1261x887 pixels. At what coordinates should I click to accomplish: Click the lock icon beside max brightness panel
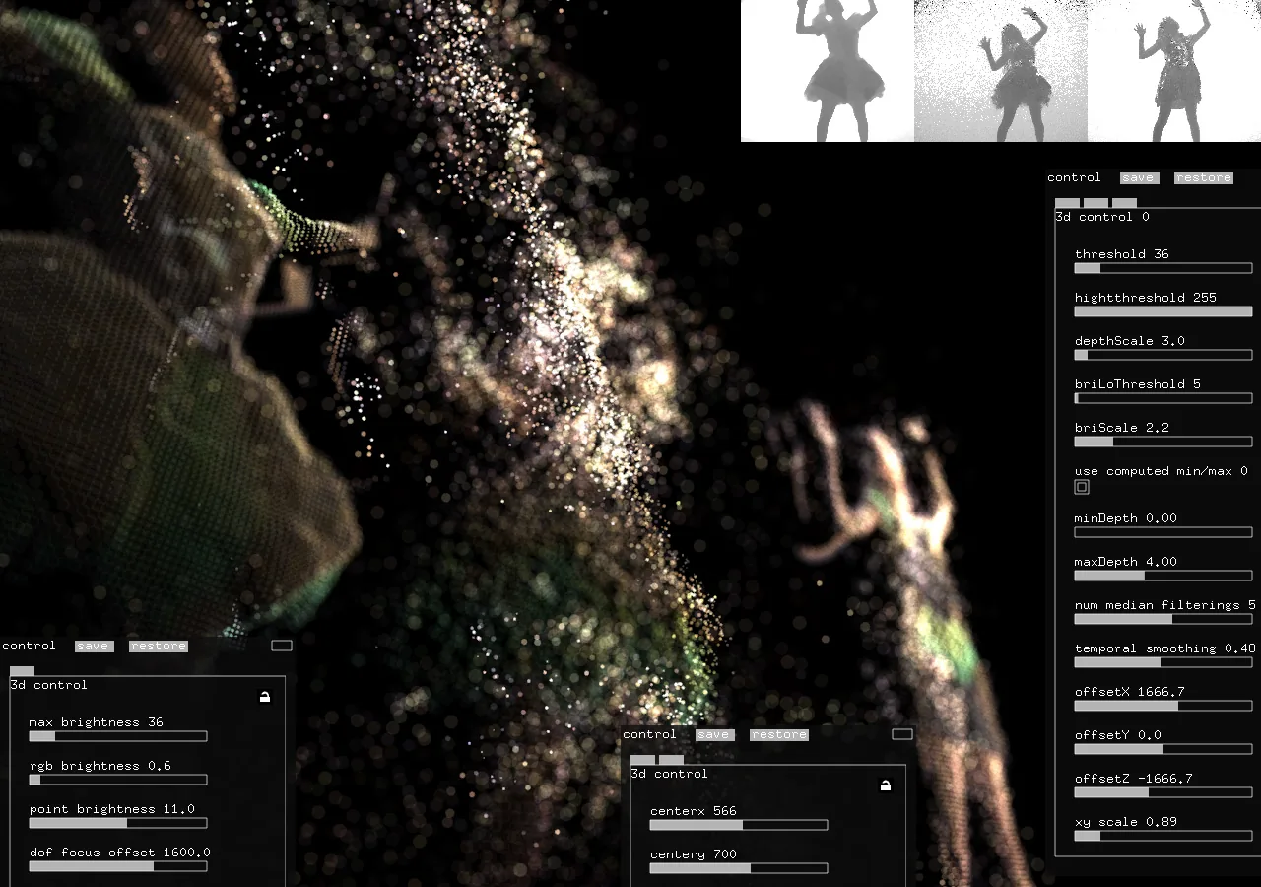tap(264, 697)
